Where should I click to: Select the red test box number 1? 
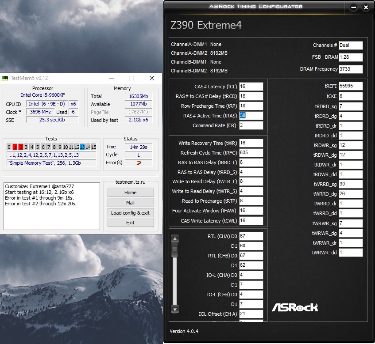tap(15, 147)
